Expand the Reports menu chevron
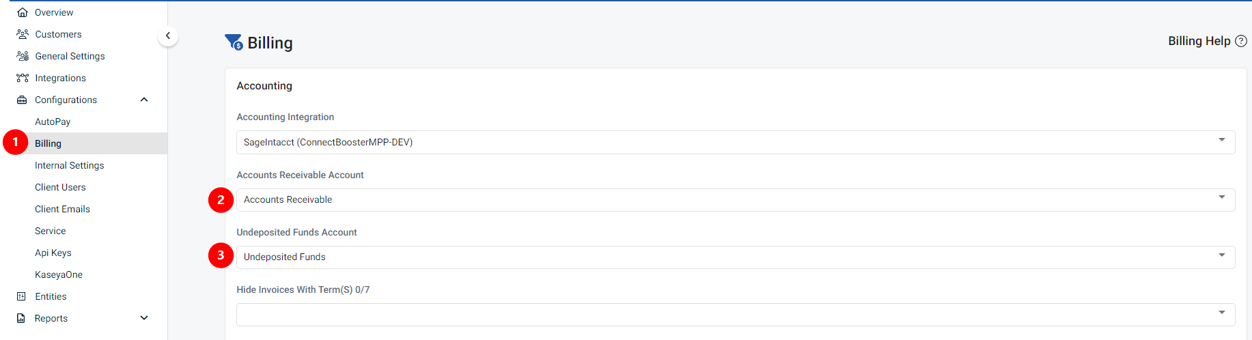Screen dimensions: 1252x340 (x=144, y=318)
